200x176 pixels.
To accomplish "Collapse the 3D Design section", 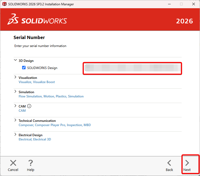I will tap(15, 60).
